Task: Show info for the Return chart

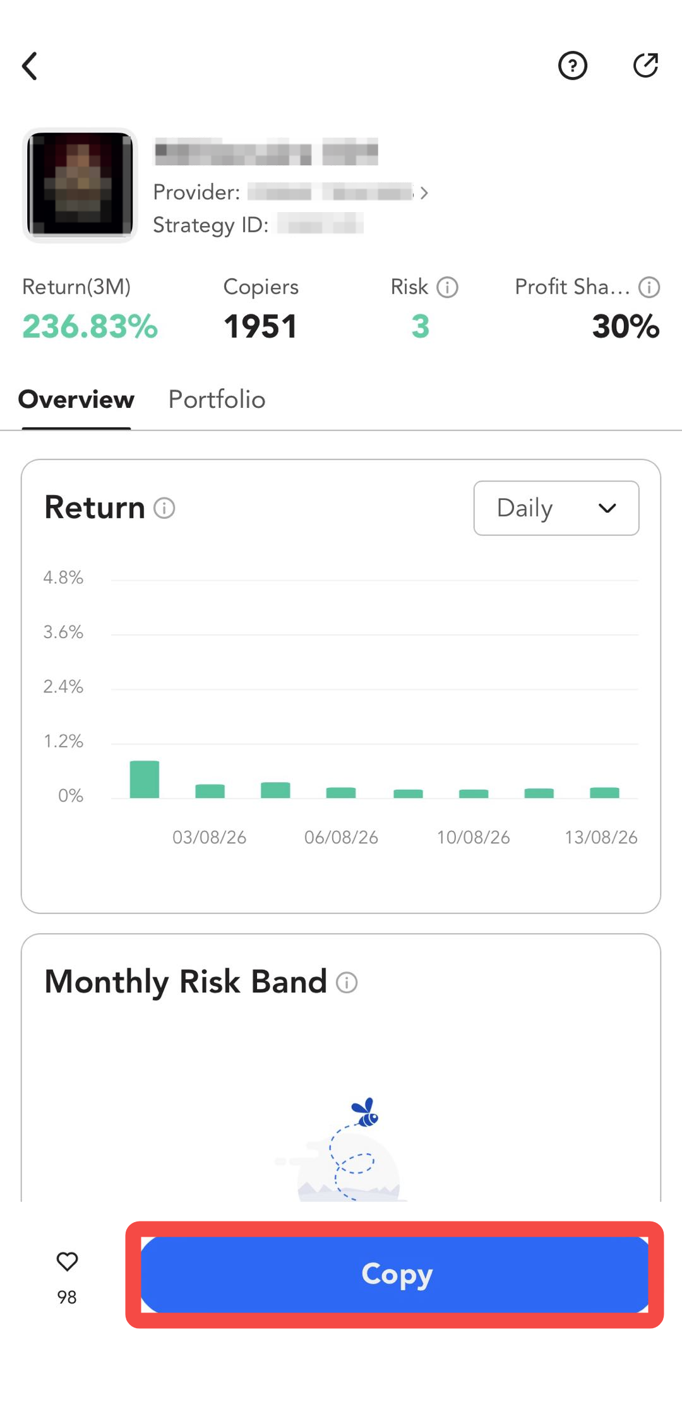Action: pyautogui.click(x=164, y=508)
